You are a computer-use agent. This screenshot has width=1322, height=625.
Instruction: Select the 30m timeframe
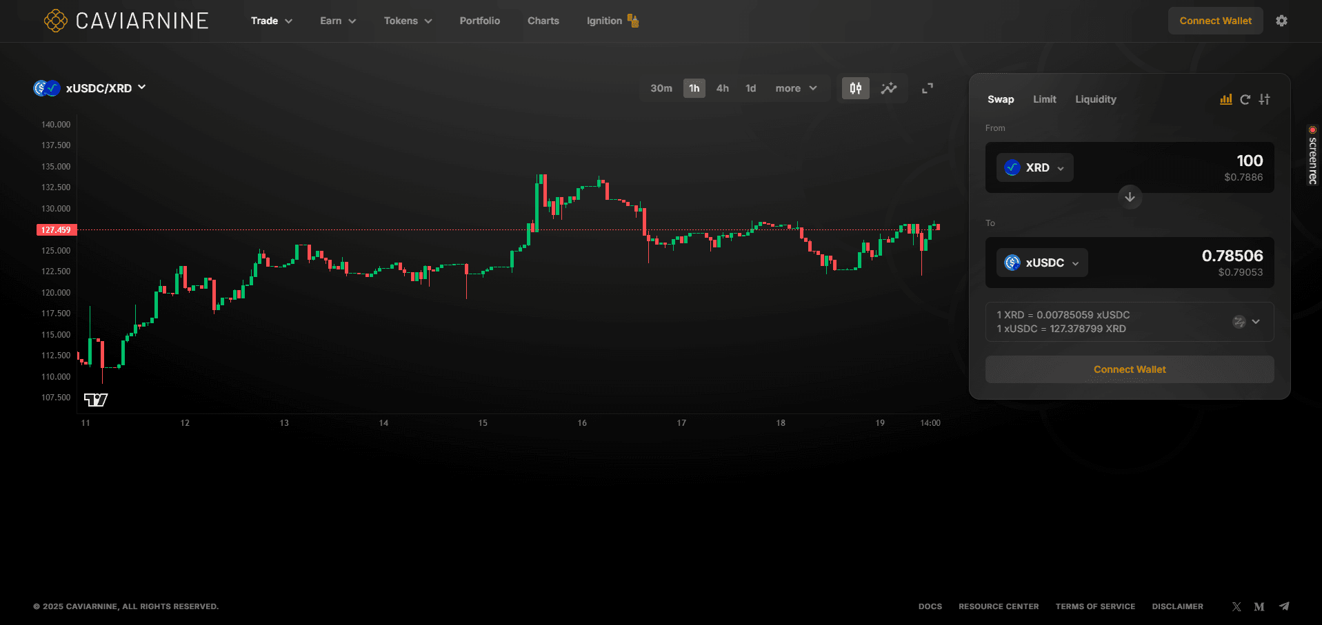pos(661,88)
